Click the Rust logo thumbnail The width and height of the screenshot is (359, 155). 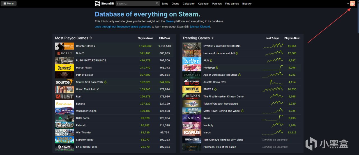point(65,96)
